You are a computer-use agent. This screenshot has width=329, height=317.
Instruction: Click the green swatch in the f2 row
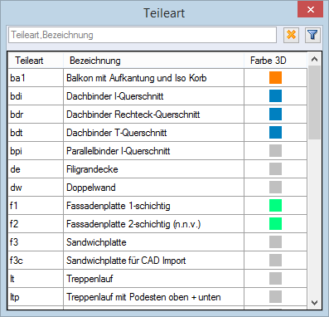(275, 224)
